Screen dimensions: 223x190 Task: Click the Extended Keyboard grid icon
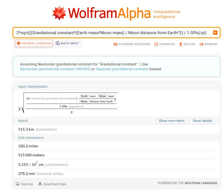tap(115, 44)
